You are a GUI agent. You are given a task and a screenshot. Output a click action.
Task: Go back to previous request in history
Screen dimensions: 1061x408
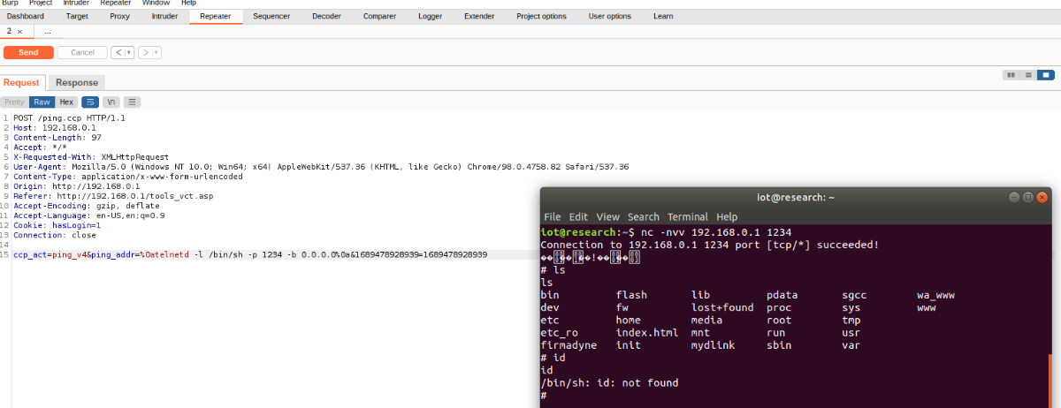118,52
